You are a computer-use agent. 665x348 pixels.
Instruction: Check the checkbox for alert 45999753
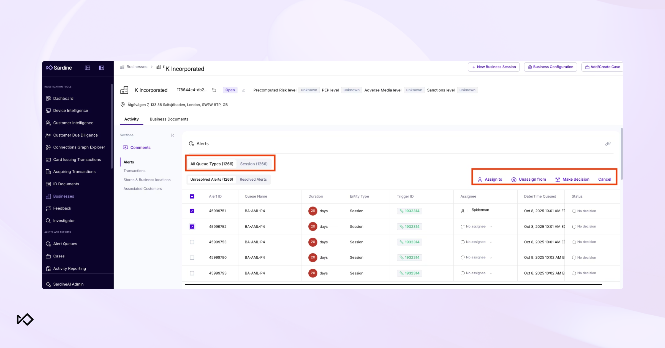click(x=192, y=242)
